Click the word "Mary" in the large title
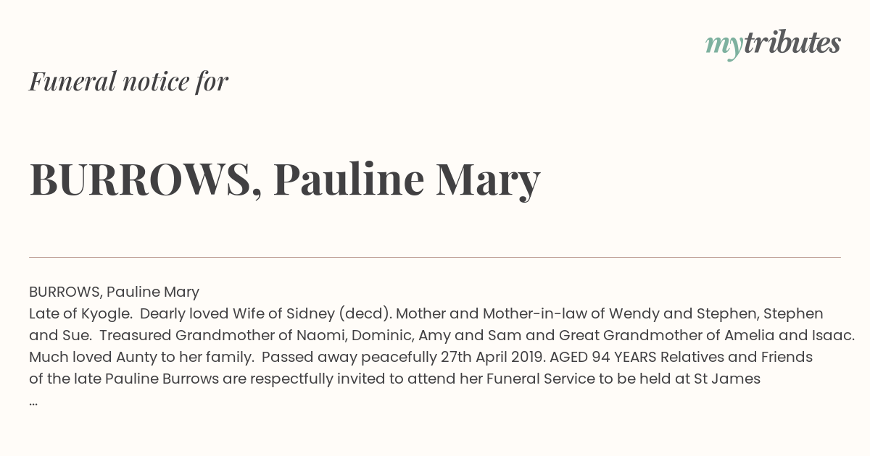 [488, 181]
